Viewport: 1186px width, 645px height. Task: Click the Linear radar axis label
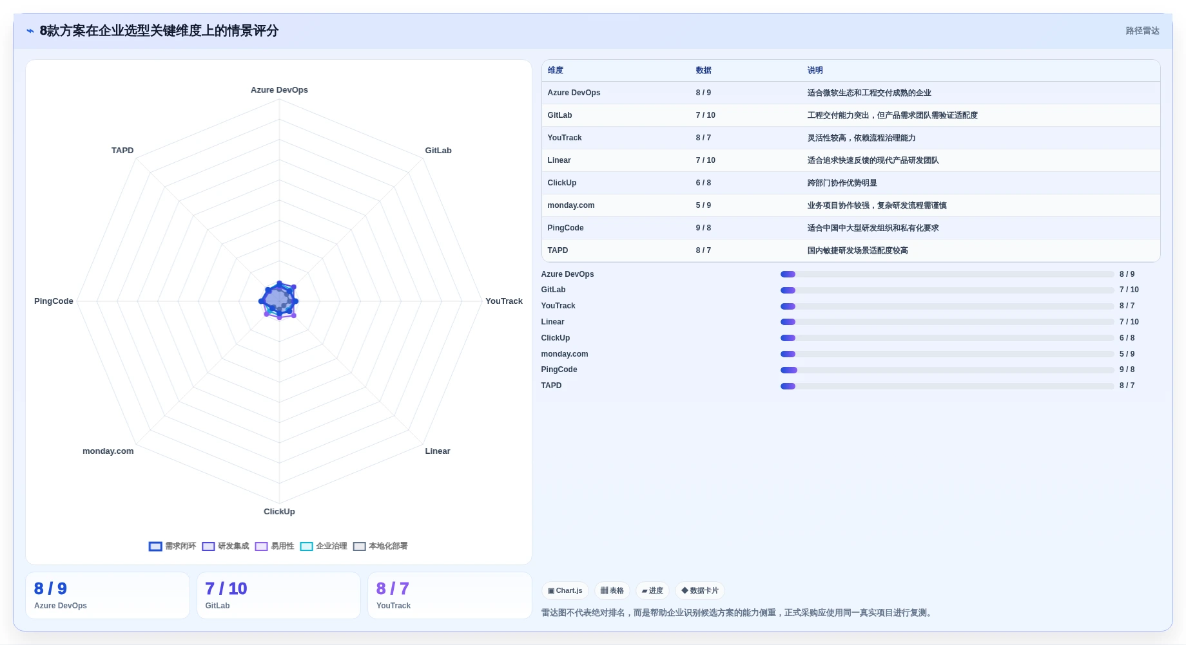[x=438, y=451]
